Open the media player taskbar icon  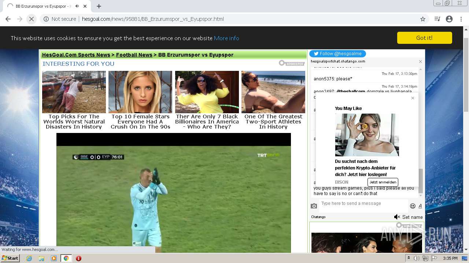click(54, 258)
